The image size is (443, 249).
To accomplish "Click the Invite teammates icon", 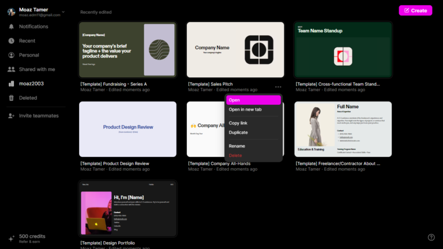I will [x=11, y=116].
